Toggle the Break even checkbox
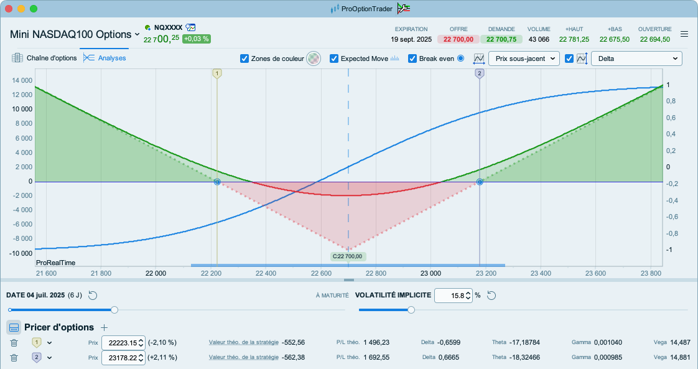 click(x=412, y=58)
